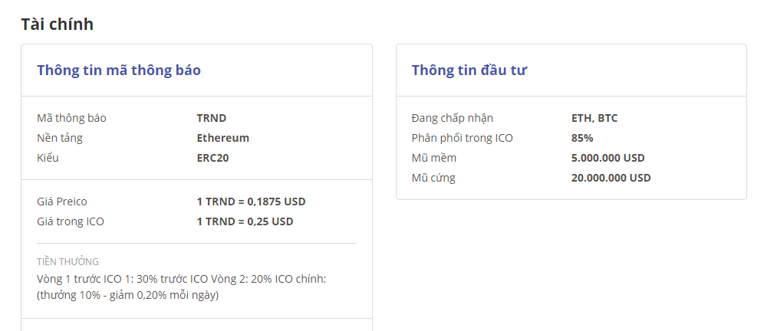Viewport: 764px width, 331px height.
Task: Click the Kiểu label
Action: (x=48, y=158)
